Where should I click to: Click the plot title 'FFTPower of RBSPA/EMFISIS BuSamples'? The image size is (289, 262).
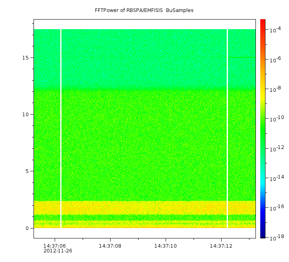(x=144, y=10)
